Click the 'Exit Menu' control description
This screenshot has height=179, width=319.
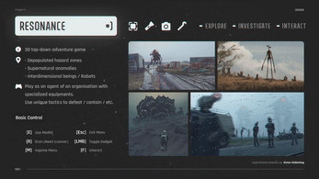(97, 132)
